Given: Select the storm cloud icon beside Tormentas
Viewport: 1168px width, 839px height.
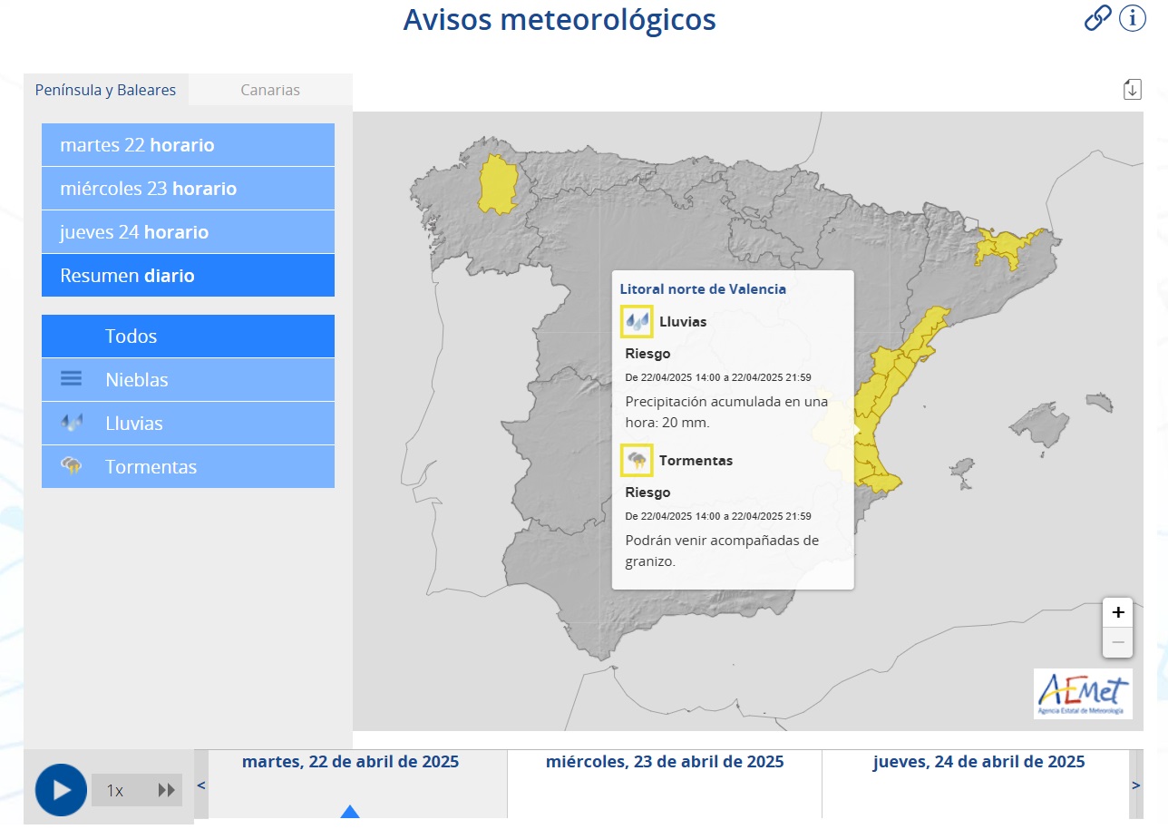Looking at the screenshot, I should coord(71,466).
